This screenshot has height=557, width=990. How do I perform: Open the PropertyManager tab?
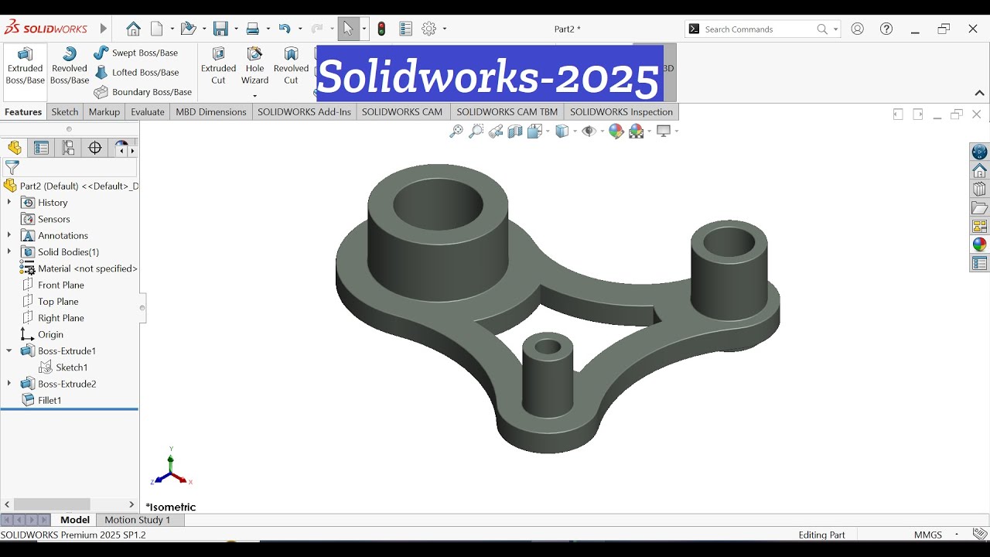coord(42,148)
